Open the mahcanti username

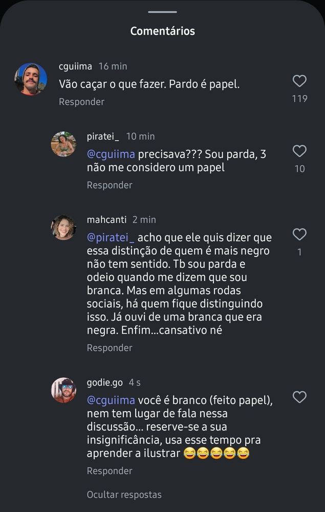106,220
